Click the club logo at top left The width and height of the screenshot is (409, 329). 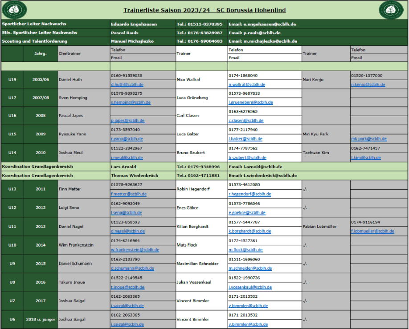14,10
